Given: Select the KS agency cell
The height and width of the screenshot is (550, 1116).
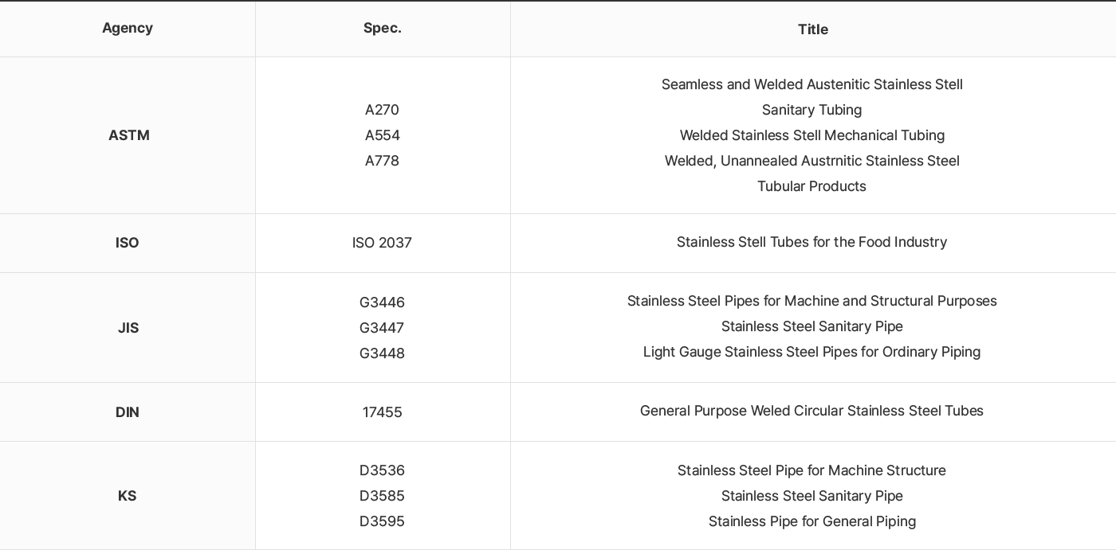Looking at the screenshot, I should click(128, 496).
